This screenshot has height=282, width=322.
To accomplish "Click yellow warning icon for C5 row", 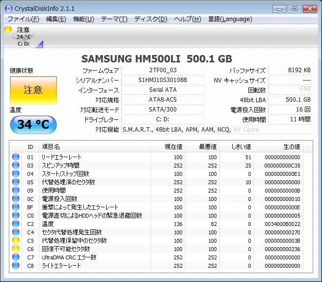I will [x=16, y=240].
